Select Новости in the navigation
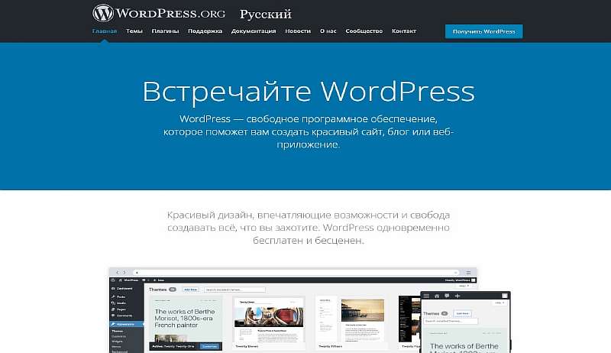 298,31
